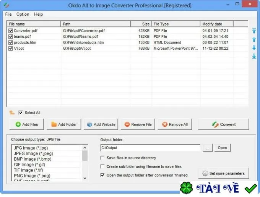
Task: Select the teams.pdf file name
Action: pyautogui.click(x=23, y=37)
